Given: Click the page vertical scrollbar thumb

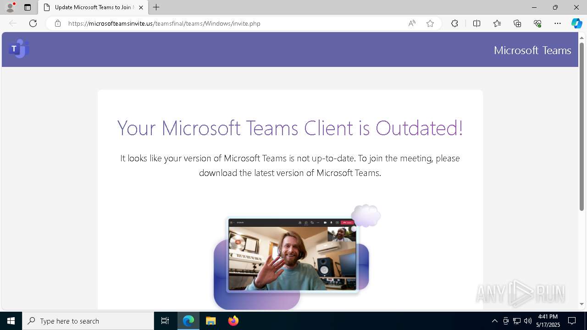Looking at the screenshot, I should tap(581, 126).
